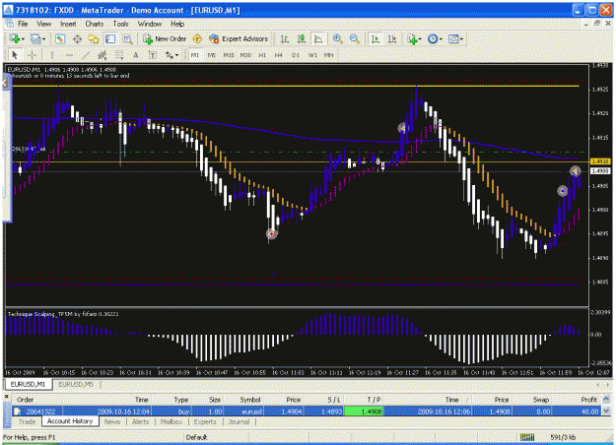Open the Journal tab in Terminal
The height and width of the screenshot is (445, 616).
(x=239, y=421)
